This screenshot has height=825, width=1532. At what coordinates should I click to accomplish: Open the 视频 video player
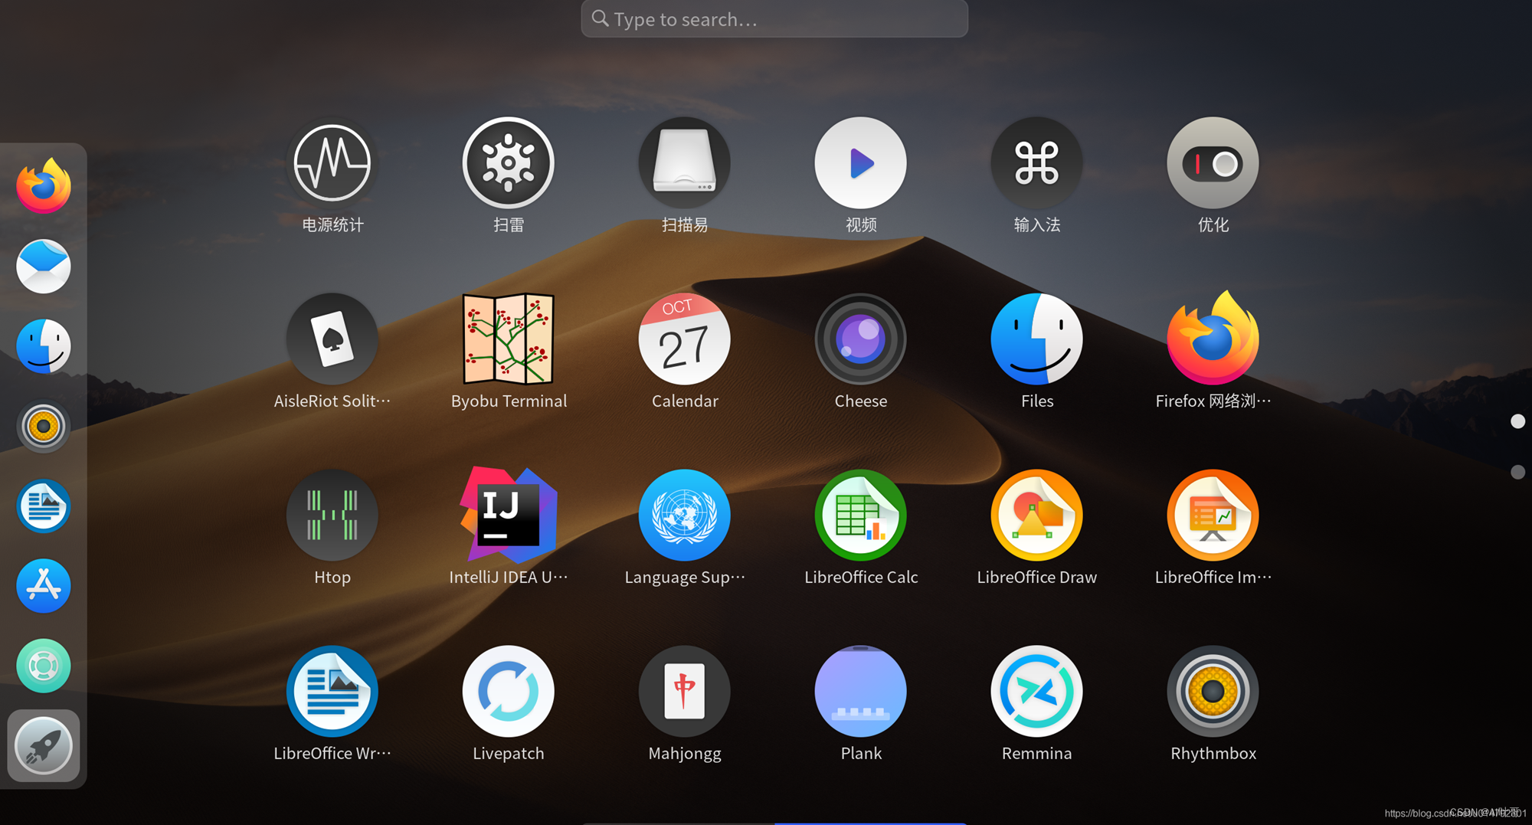click(x=860, y=163)
